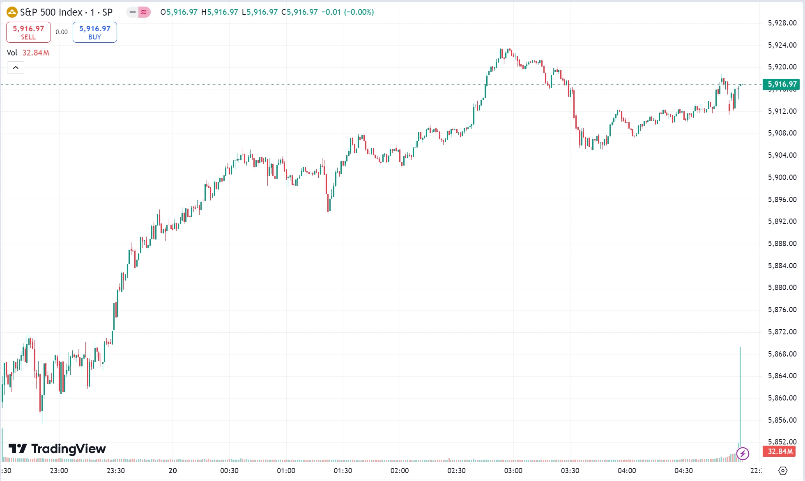Image resolution: width=805 pixels, height=481 pixels.
Task: Click the 5,900.00 price scale level
Action: (782, 177)
